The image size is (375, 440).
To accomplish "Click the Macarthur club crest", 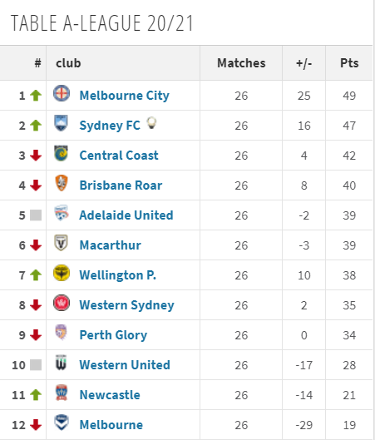I will coord(62,243).
